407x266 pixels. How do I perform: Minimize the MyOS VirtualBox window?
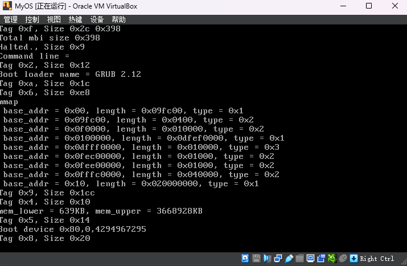click(343, 6)
